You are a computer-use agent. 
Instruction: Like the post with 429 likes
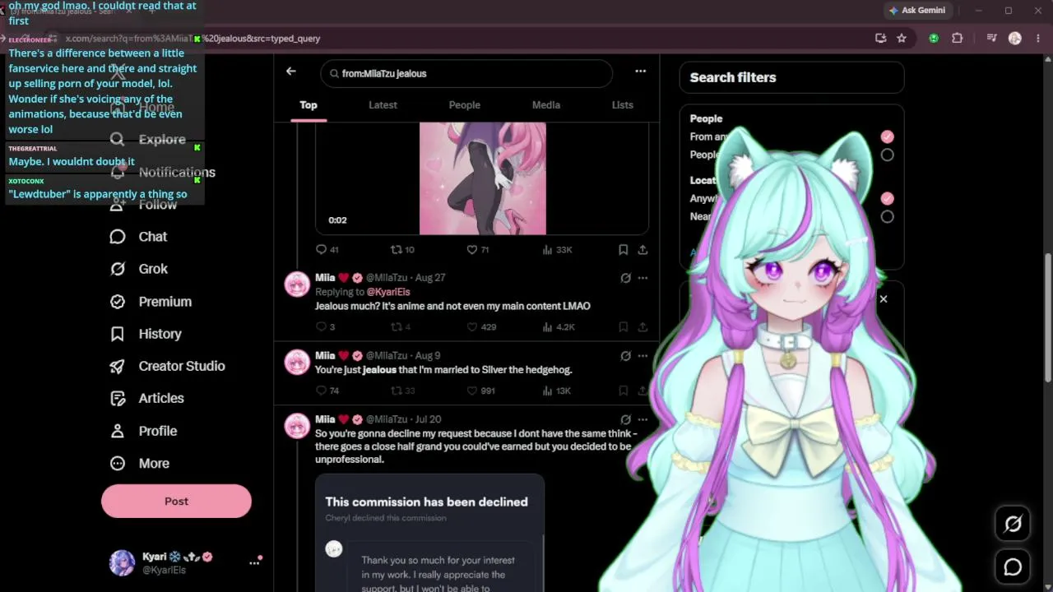[x=481, y=327]
